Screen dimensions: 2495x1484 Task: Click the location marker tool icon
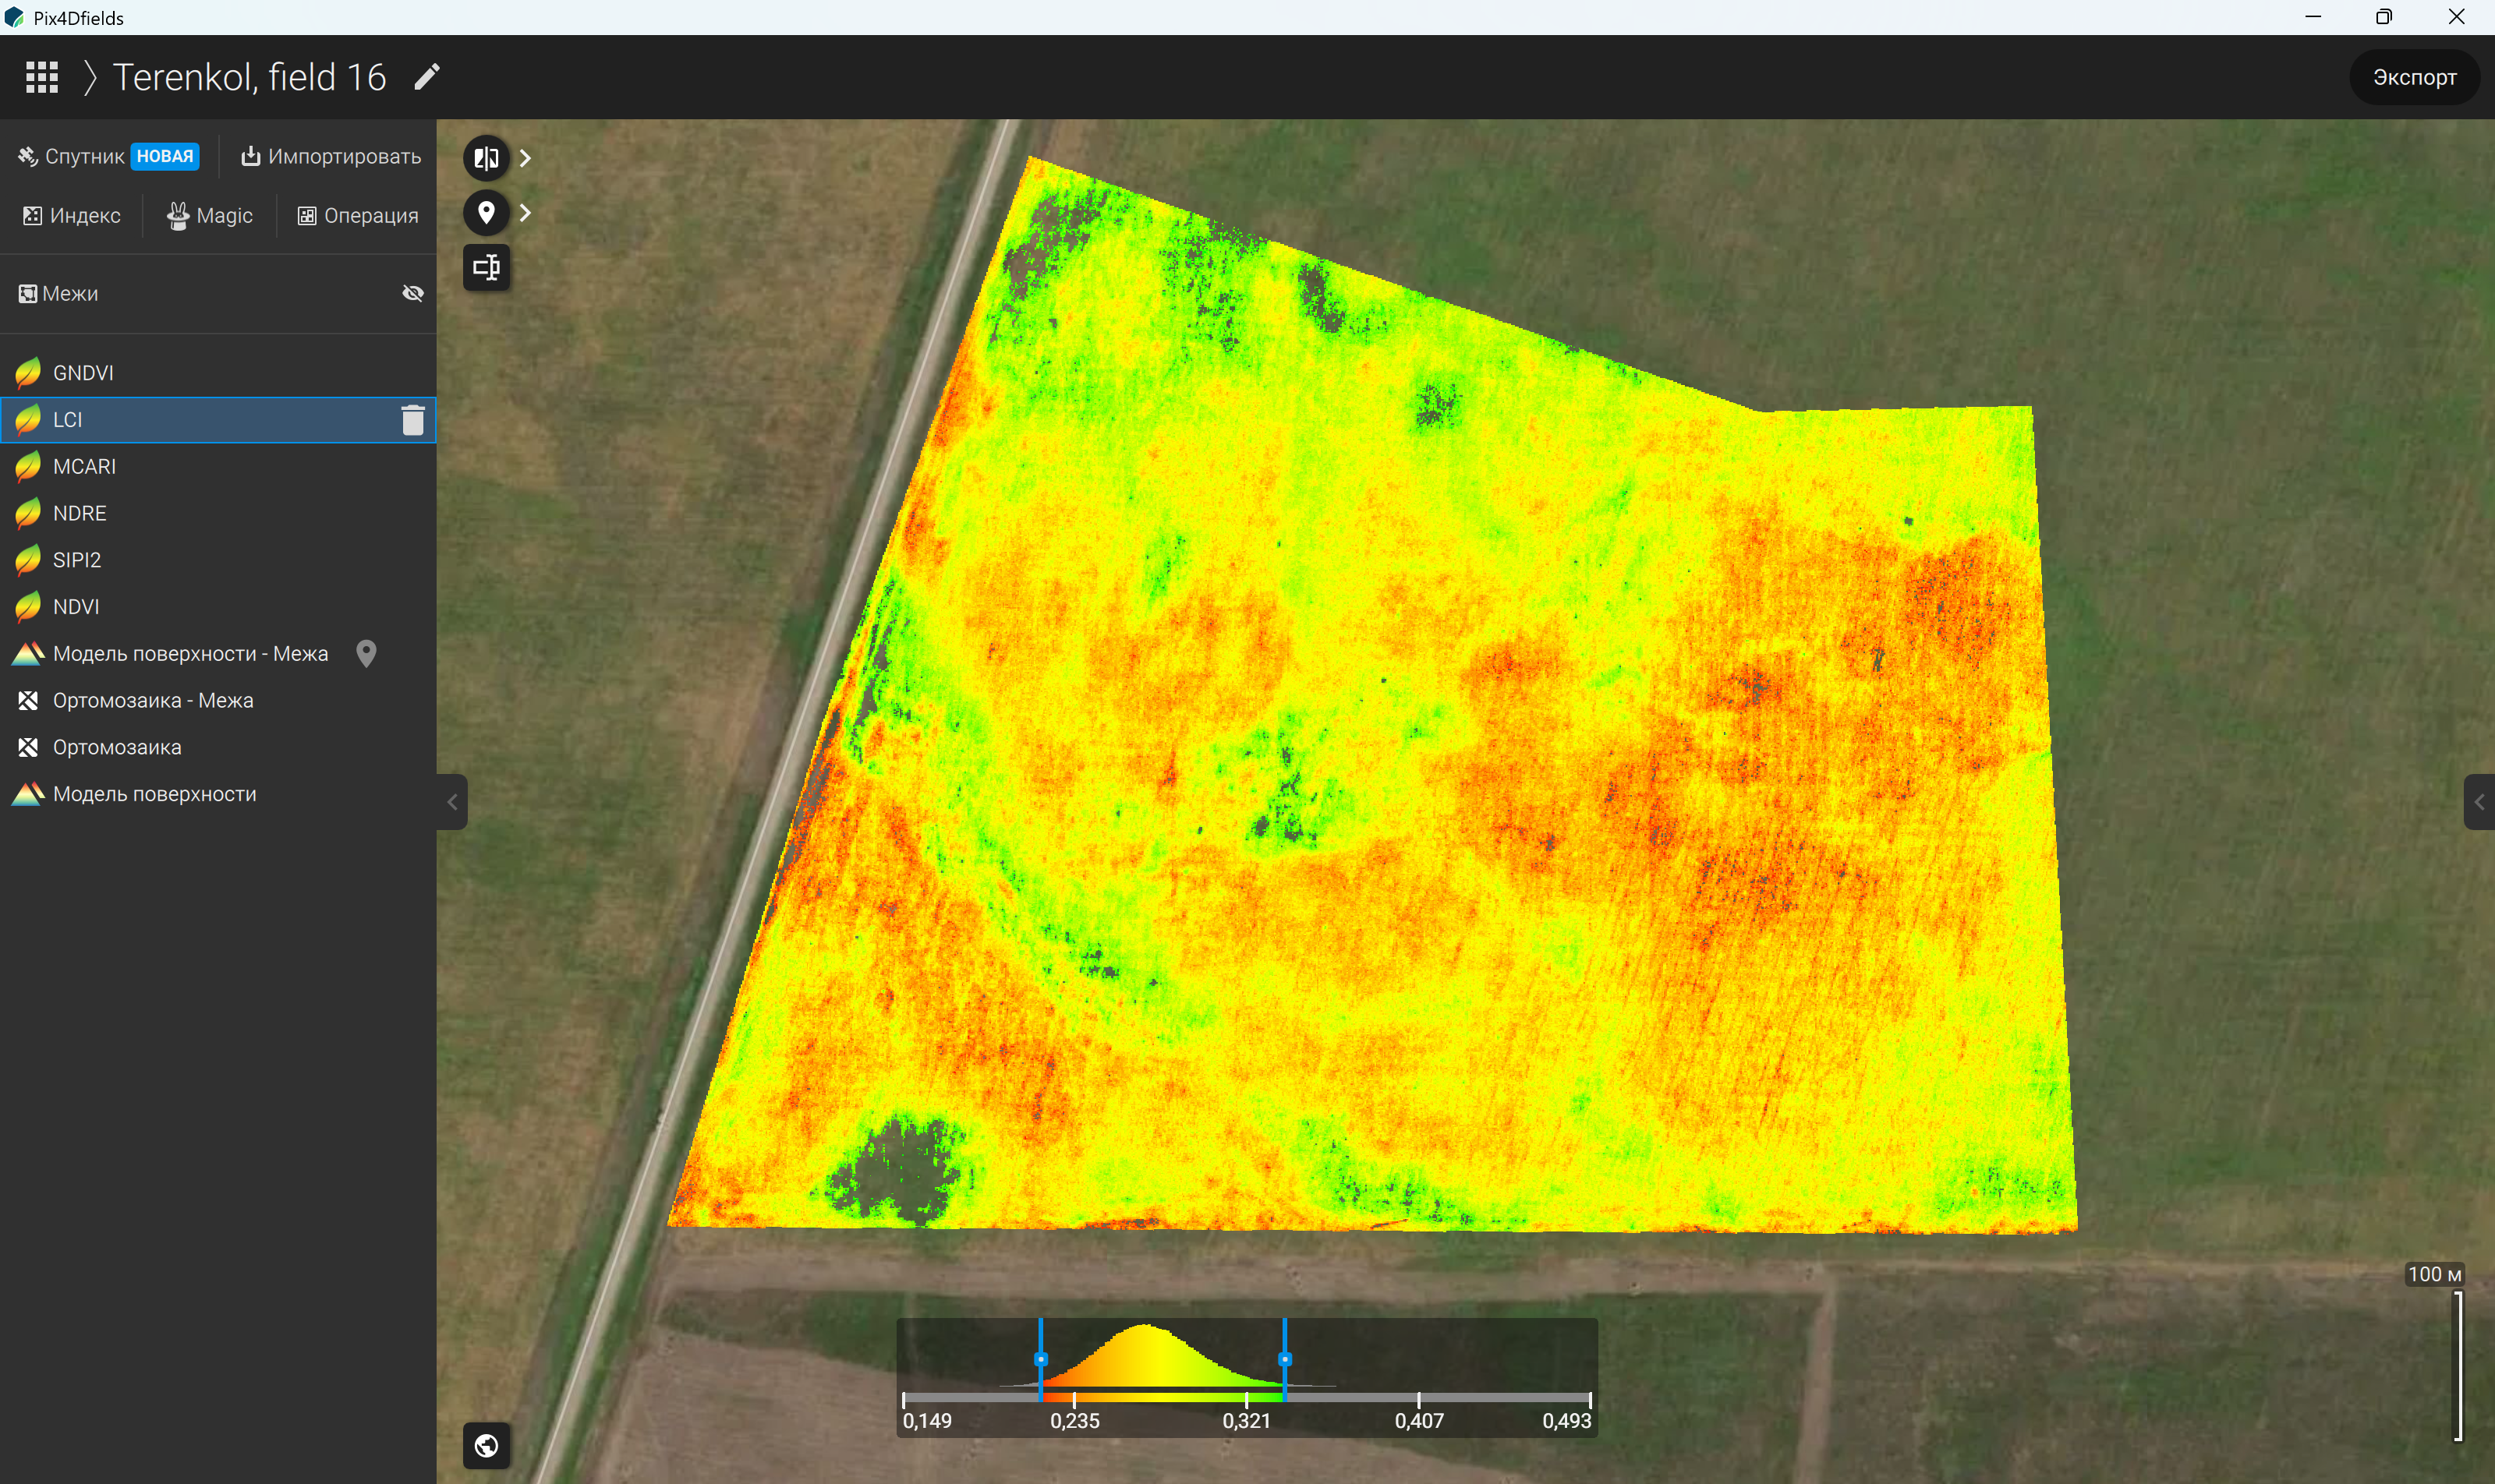click(x=487, y=212)
